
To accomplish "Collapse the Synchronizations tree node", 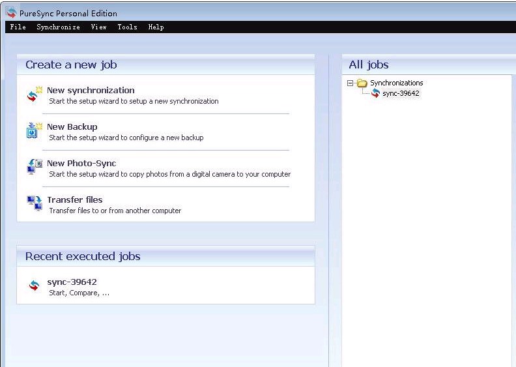I will pos(350,83).
